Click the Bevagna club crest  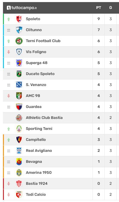tap(19, 162)
